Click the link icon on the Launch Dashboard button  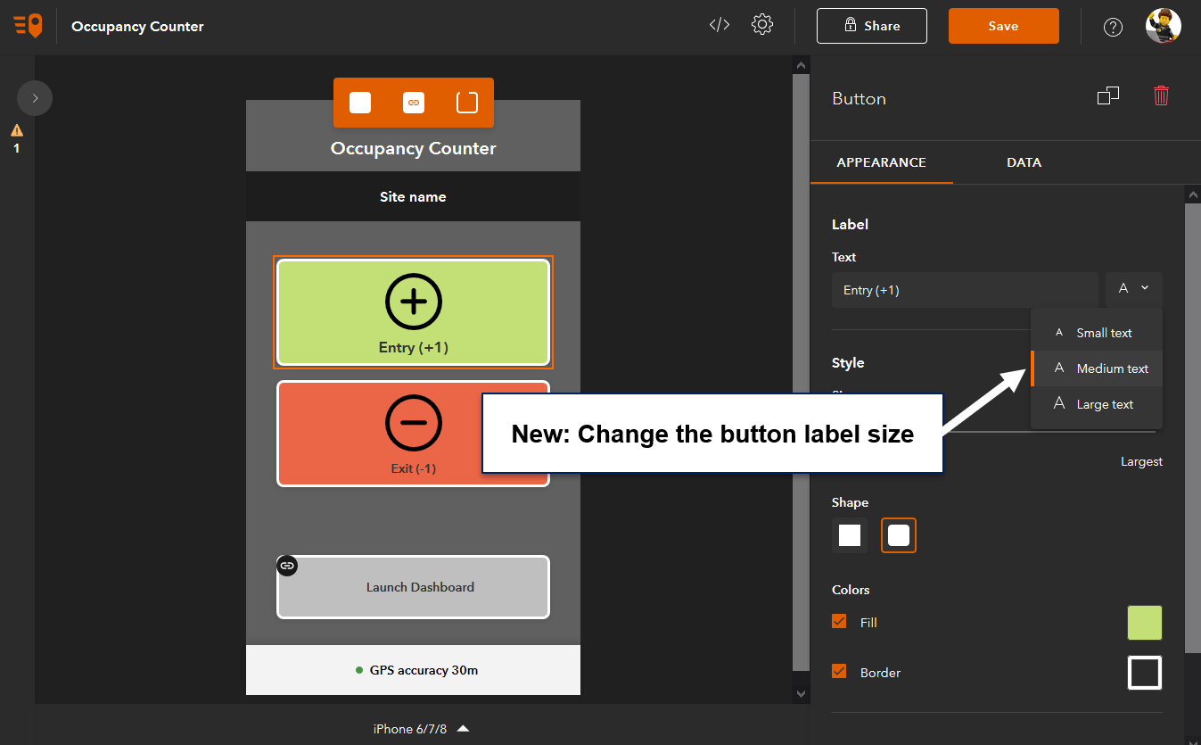286,565
